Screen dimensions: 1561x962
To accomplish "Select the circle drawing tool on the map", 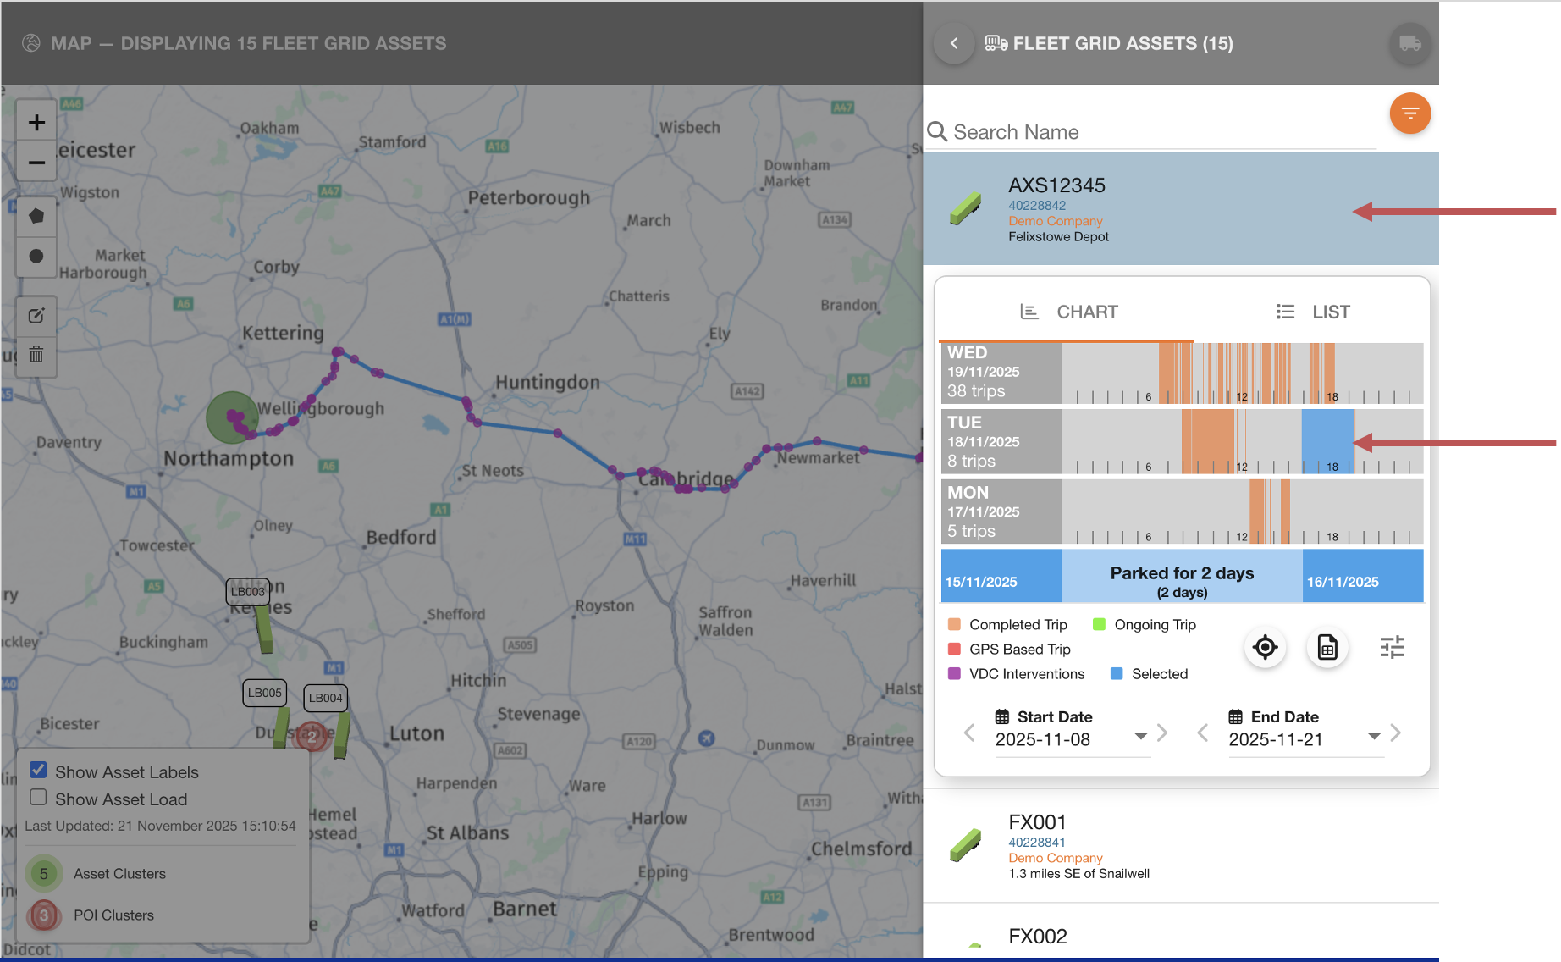I will click(x=36, y=257).
